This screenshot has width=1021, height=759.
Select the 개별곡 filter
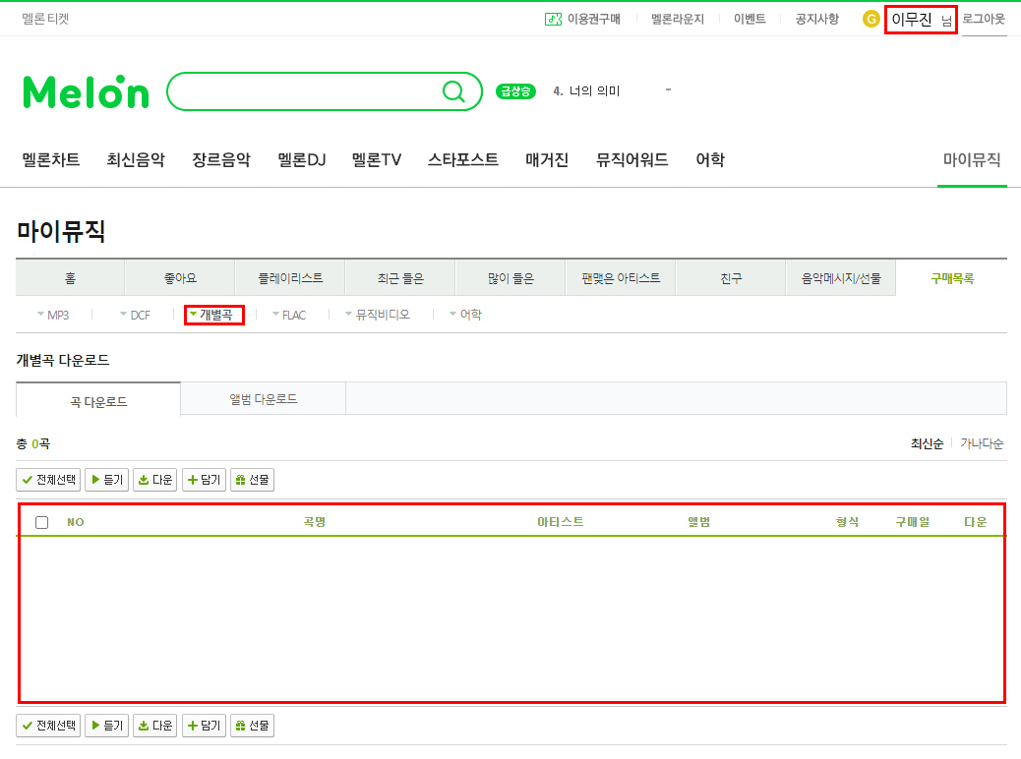tap(210, 315)
